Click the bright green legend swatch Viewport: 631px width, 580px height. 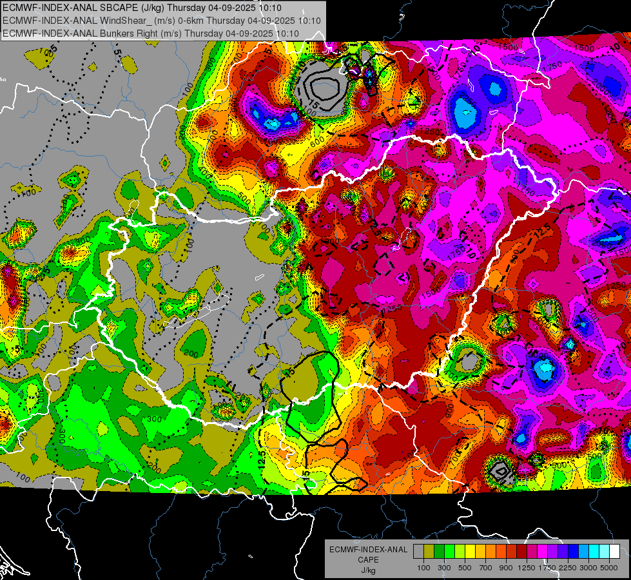pyautogui.click(x=449, y=551)
